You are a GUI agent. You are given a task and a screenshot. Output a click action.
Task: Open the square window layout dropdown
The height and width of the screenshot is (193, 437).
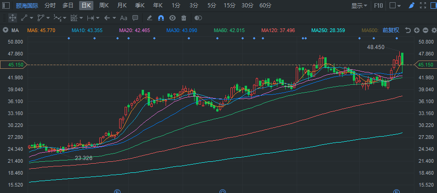(x=395, y=6)
